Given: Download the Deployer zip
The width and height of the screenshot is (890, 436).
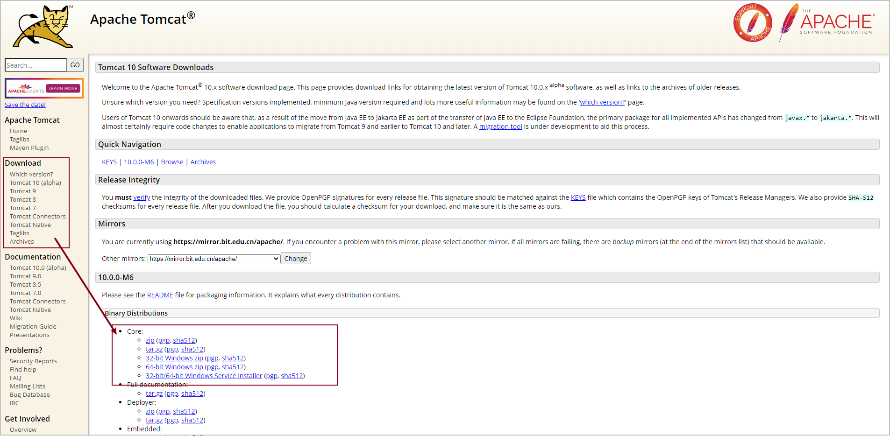Looking at the screenshot, I should [x=150, y=411].
